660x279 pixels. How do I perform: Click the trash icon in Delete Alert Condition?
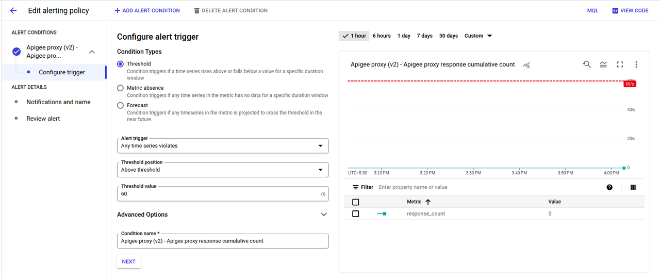(x=196, y=10)
